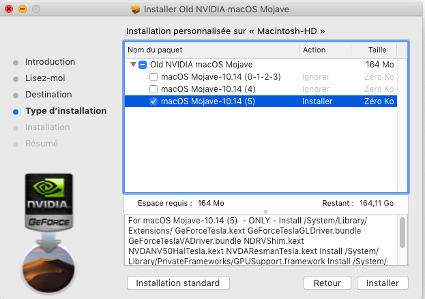Click the package description text area
This screenshot has height=299, width=425.
pos(262,240)
